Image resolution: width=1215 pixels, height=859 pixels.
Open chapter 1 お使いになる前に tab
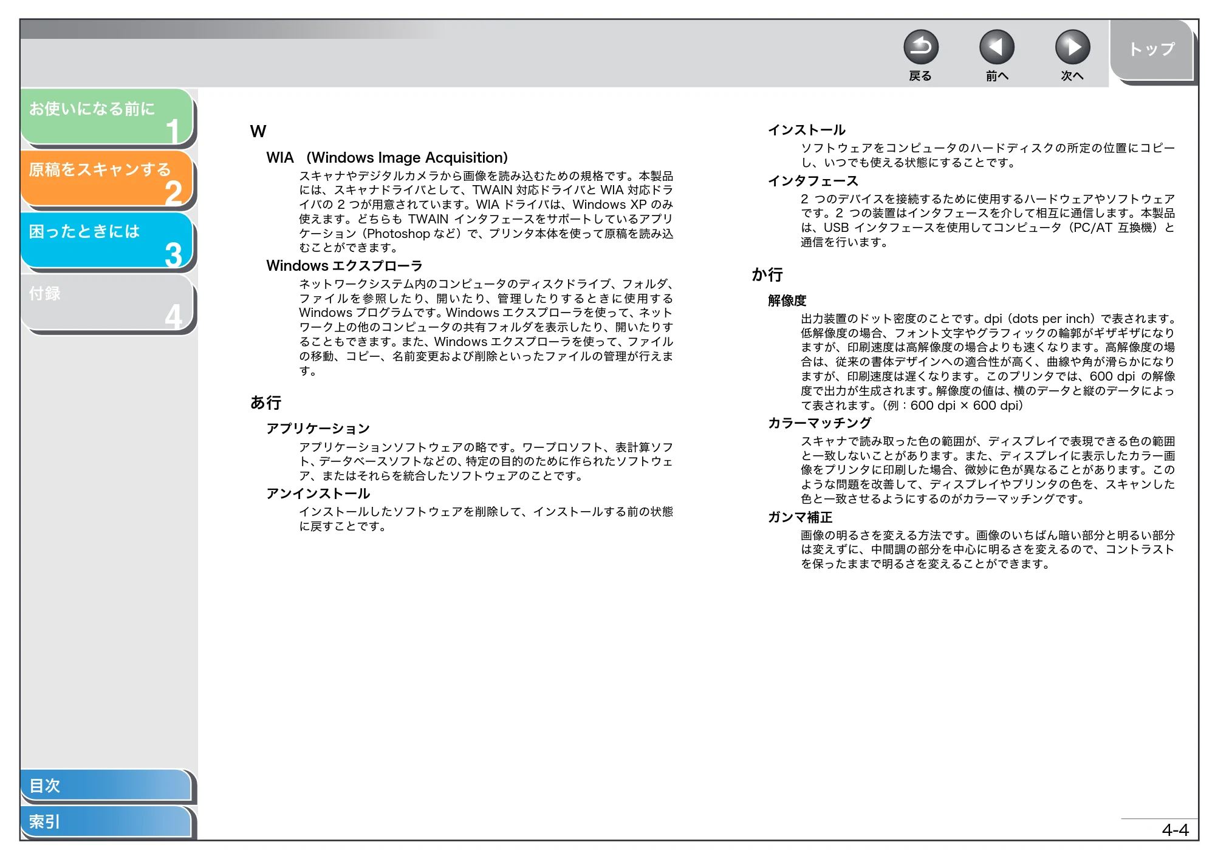(107, 117)
